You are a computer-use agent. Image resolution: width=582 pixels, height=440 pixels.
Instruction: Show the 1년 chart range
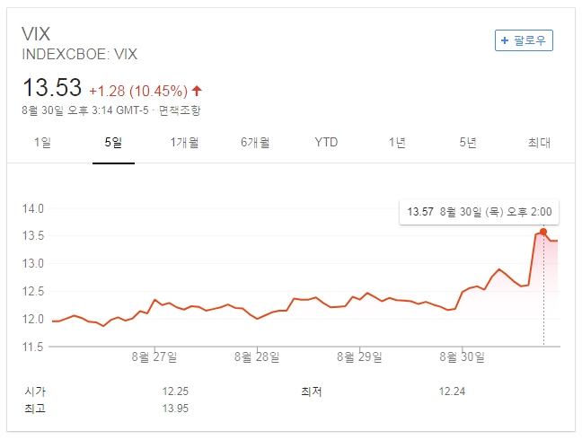(x=397, y=142)
